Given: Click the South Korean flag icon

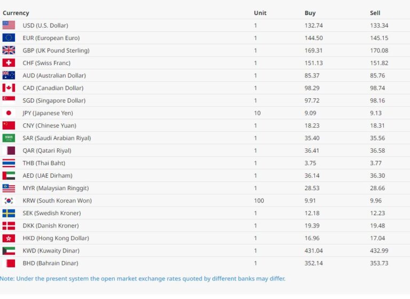Looking at the screenshot, I should 9,201.
